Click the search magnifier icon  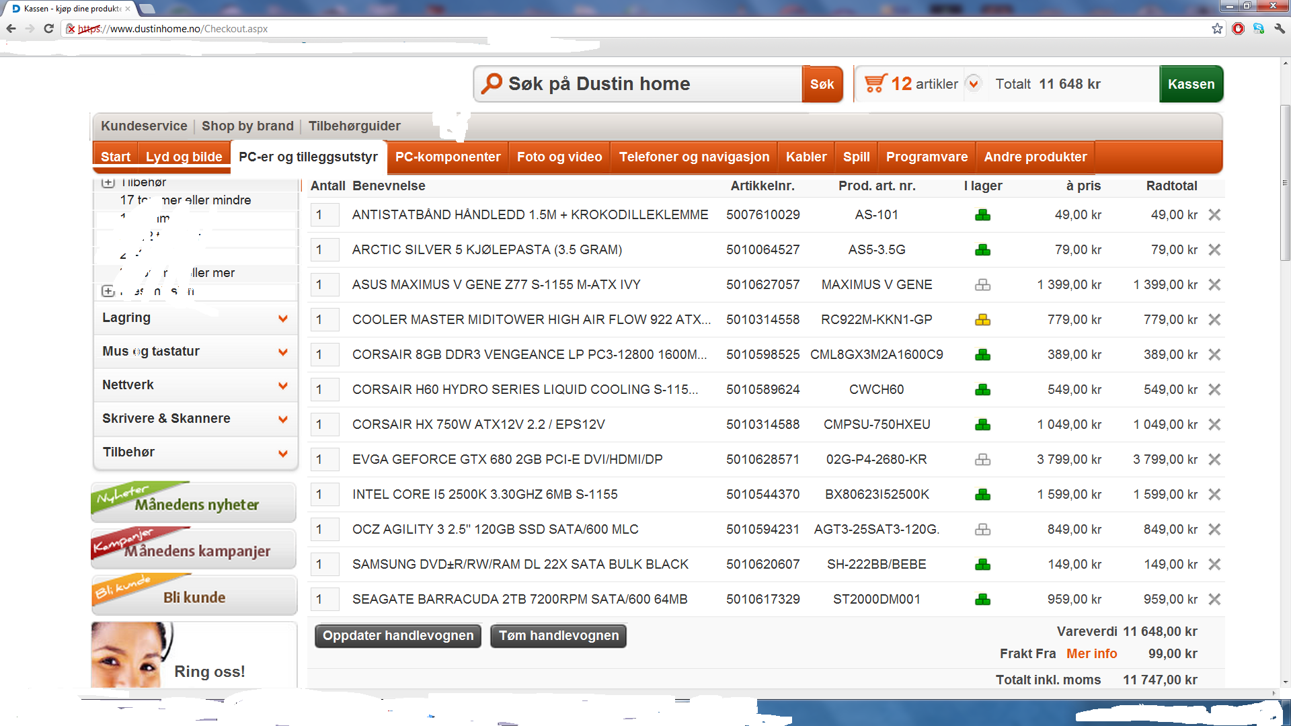tap(492, 83)
